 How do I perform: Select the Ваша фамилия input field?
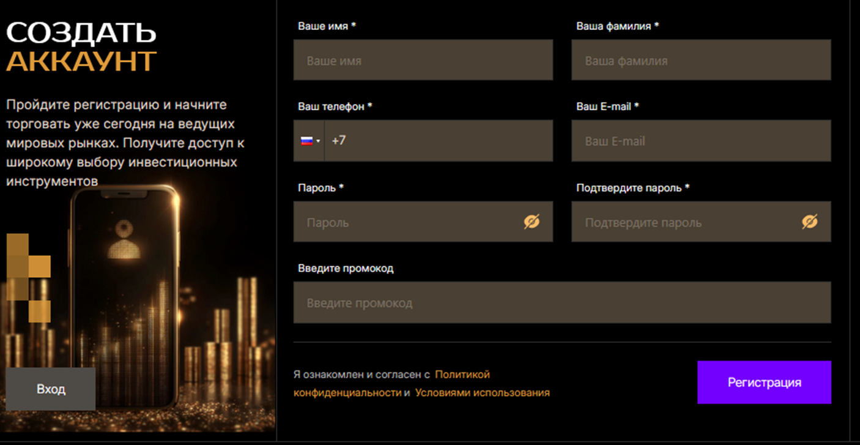[x=701, y=60]
